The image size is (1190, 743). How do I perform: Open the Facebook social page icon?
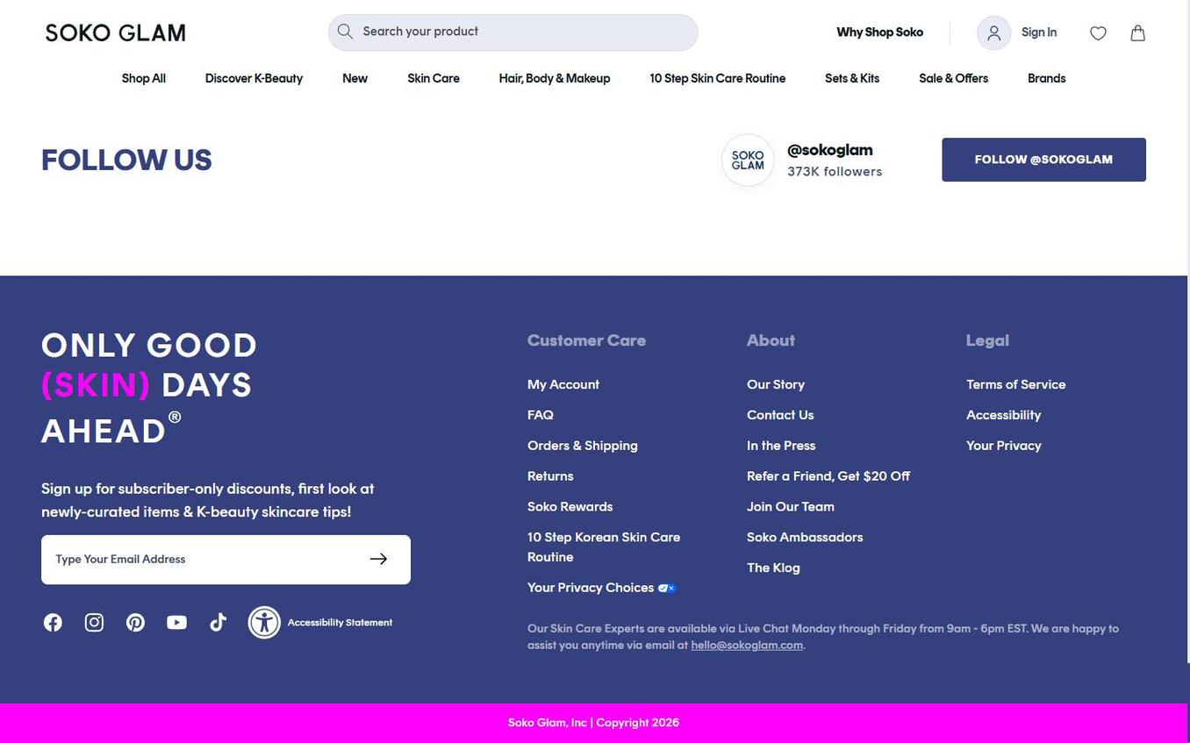pos(53,623)
